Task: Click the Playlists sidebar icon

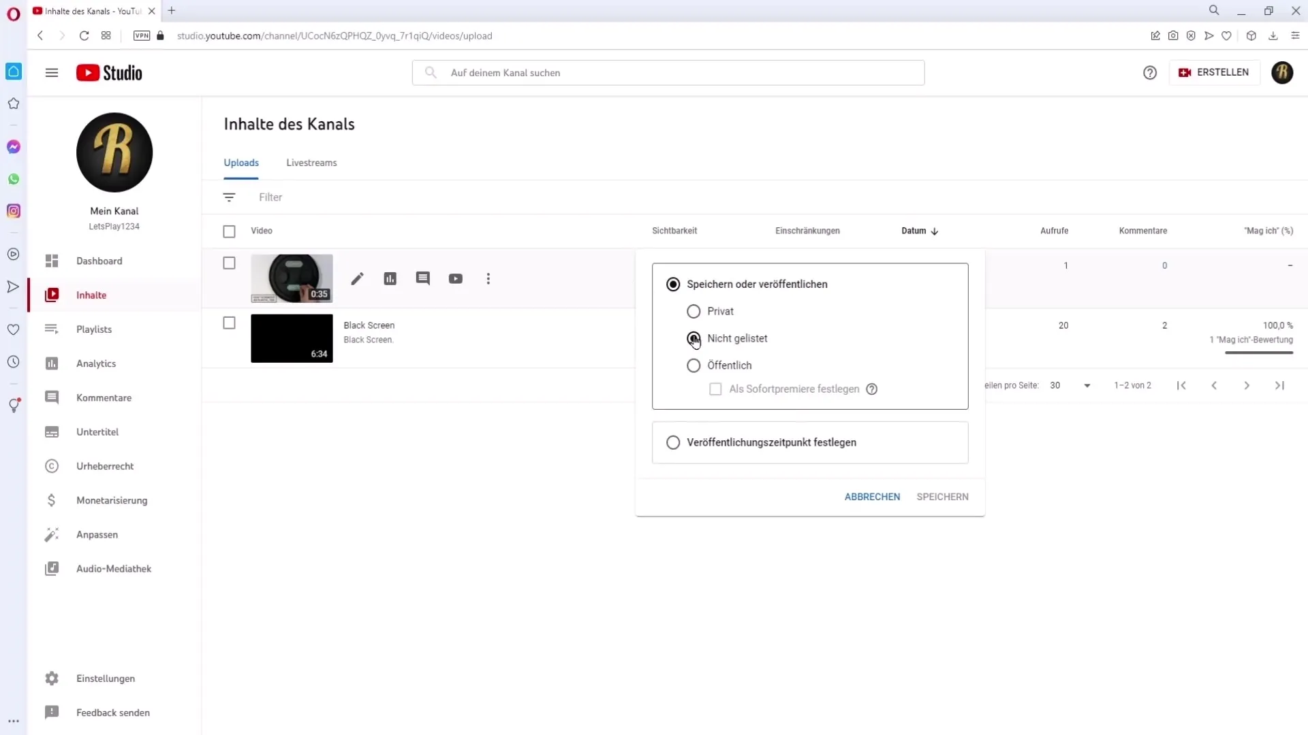Action: click(x=51, y=329)
